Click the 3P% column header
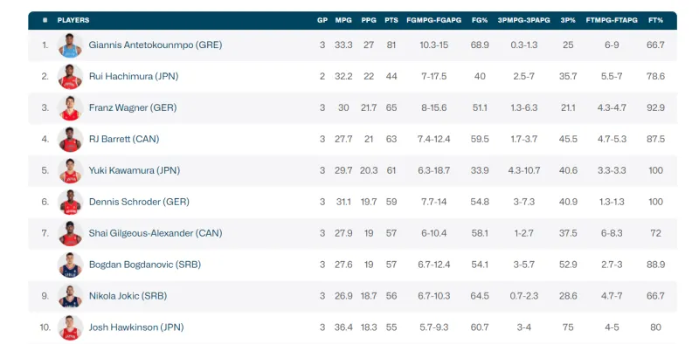 click(568, 20)
